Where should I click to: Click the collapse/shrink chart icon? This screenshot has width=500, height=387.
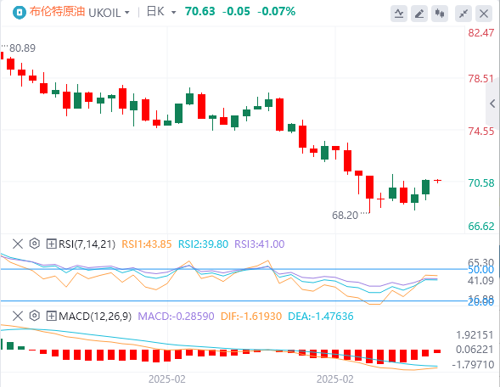[463, 14]
